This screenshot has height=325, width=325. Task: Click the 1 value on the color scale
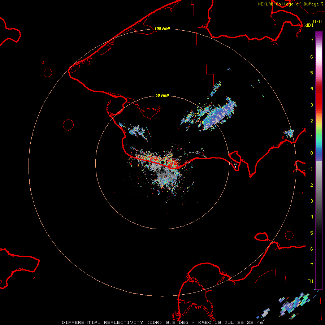click(x=312, y=137)
